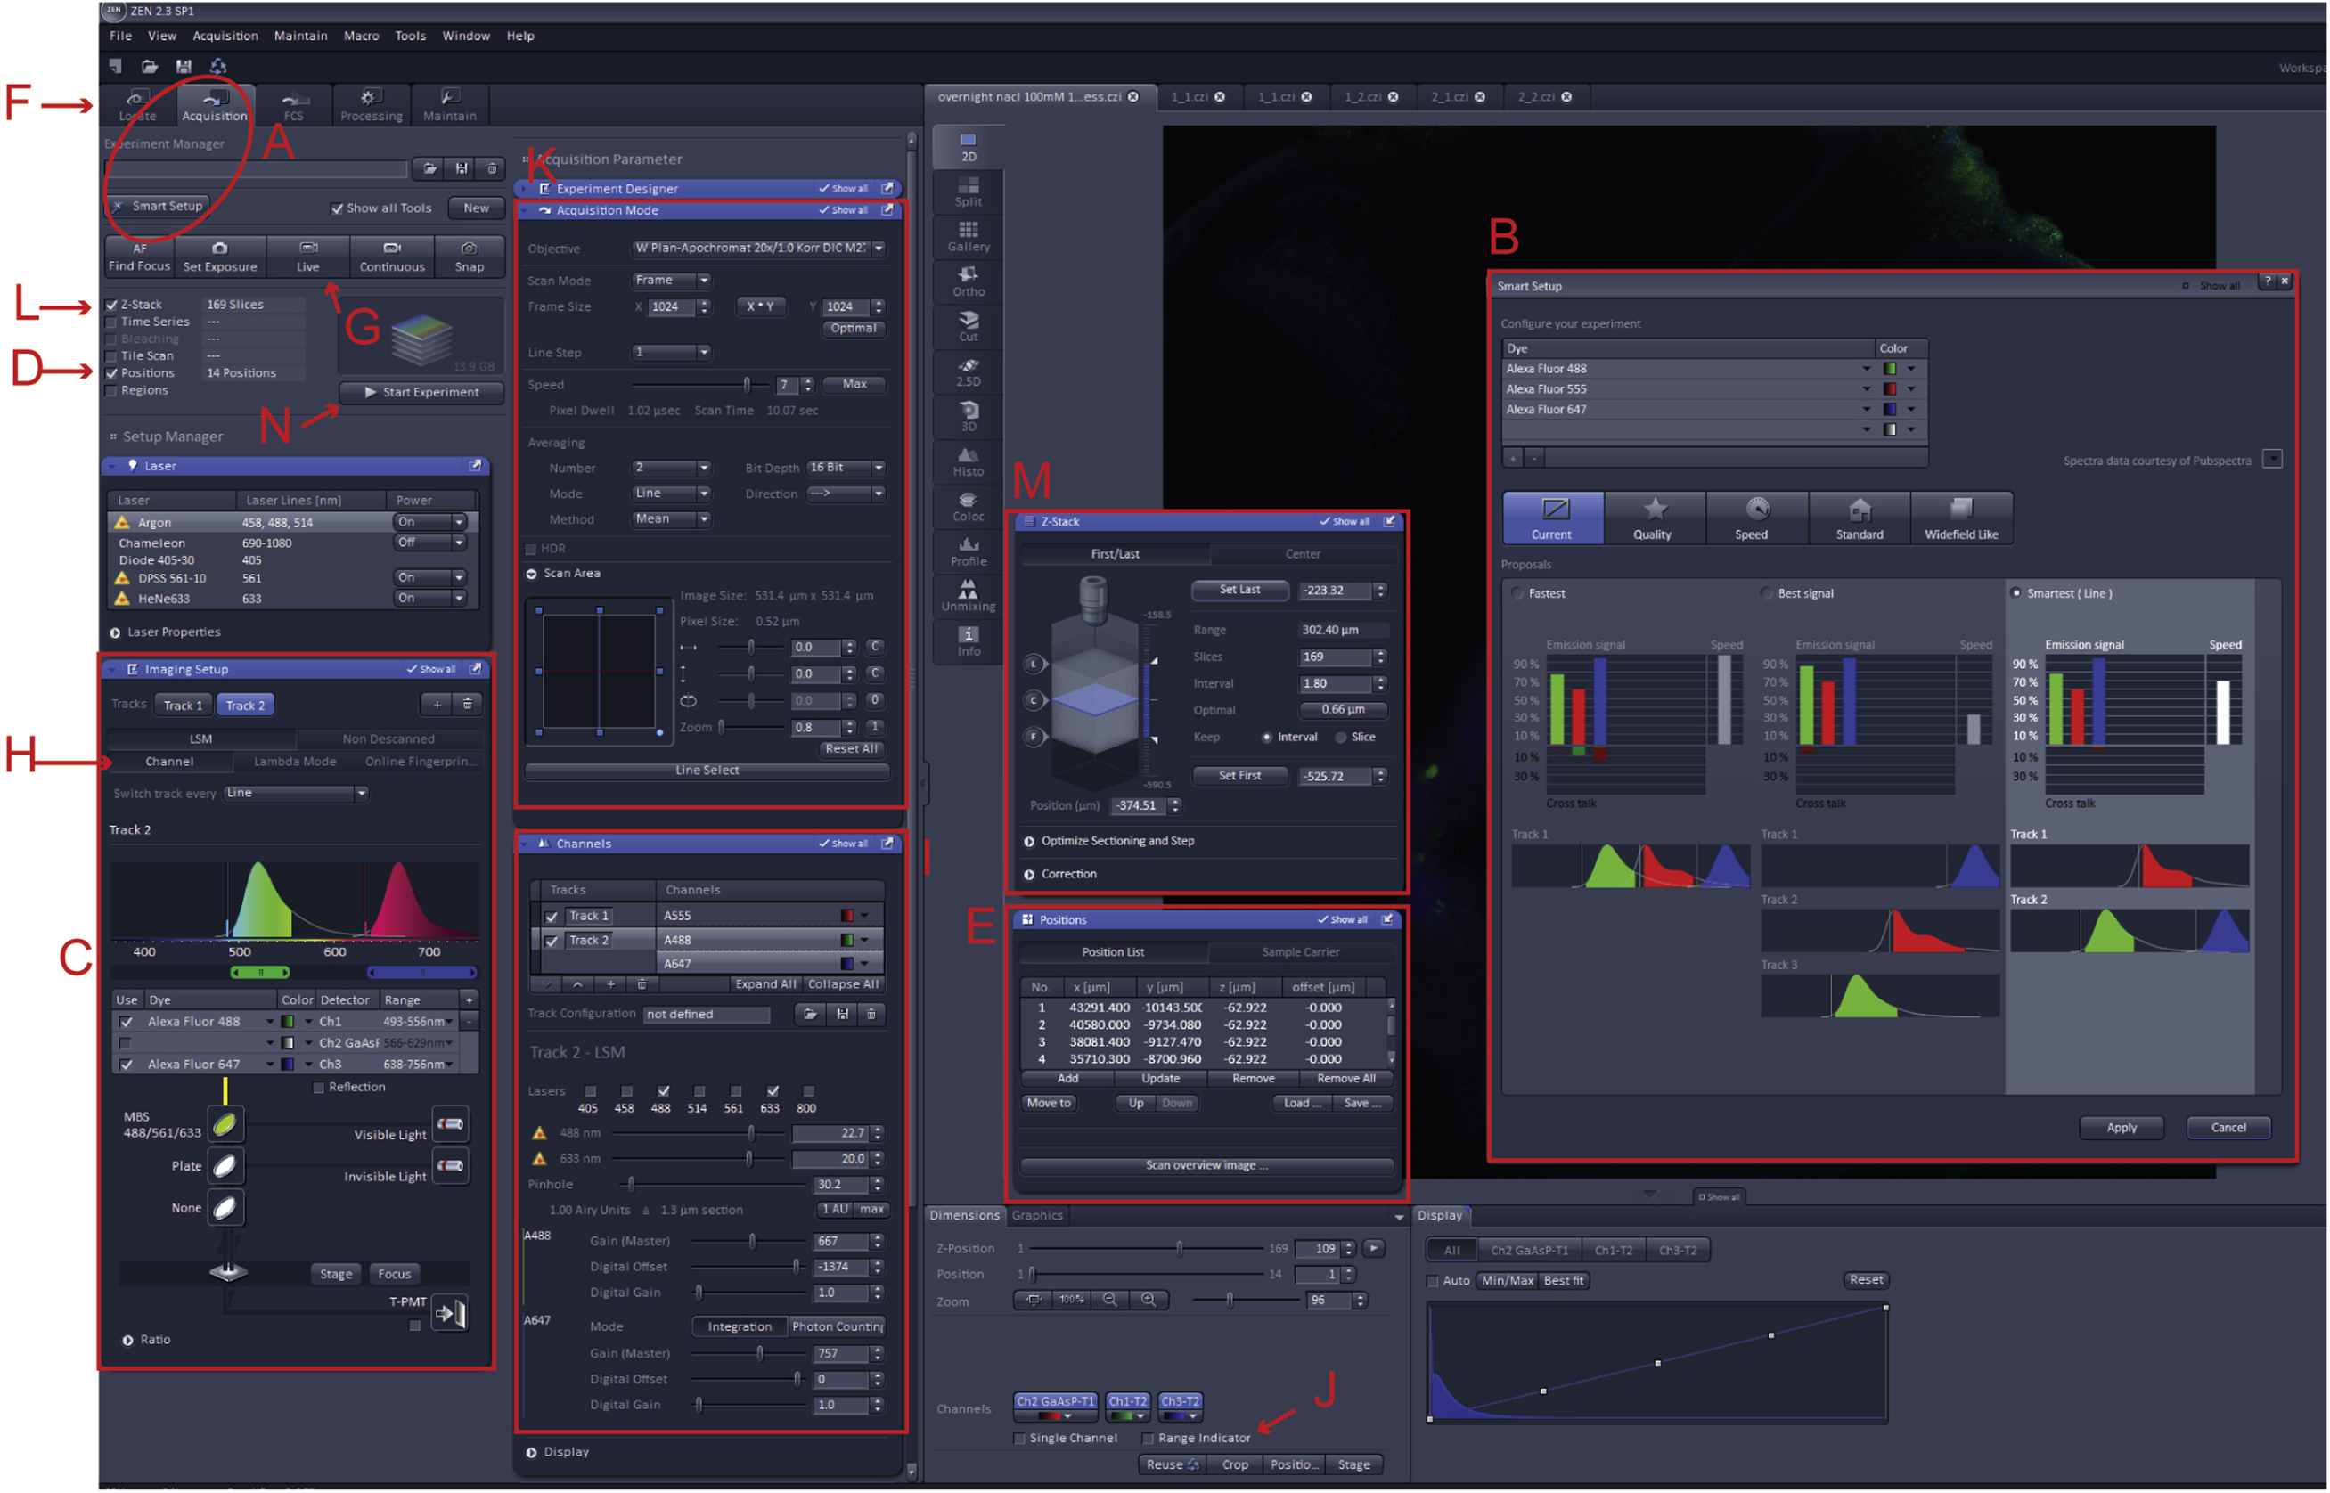
Task: Switch to the Gallery view icon
Action: [x=968, y=231]
